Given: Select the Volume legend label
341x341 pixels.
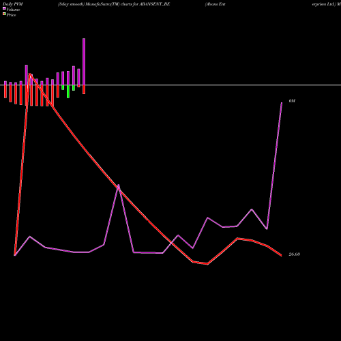Looking at the screenshot, I should click(x=13, y=10).
